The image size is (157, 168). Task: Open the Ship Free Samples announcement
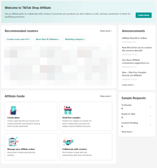point(134,74)
